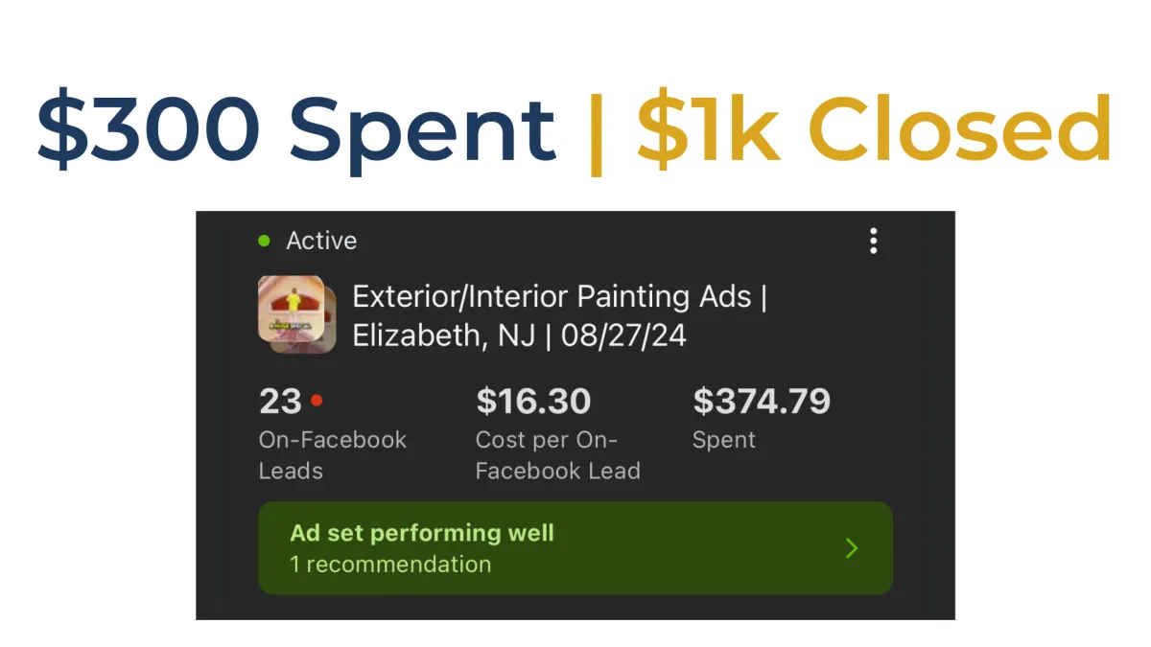Open the Ad set performing well banner
The height and width of the screenshot is (647, 1151).
pyautogui.click(x=575, y=548)
